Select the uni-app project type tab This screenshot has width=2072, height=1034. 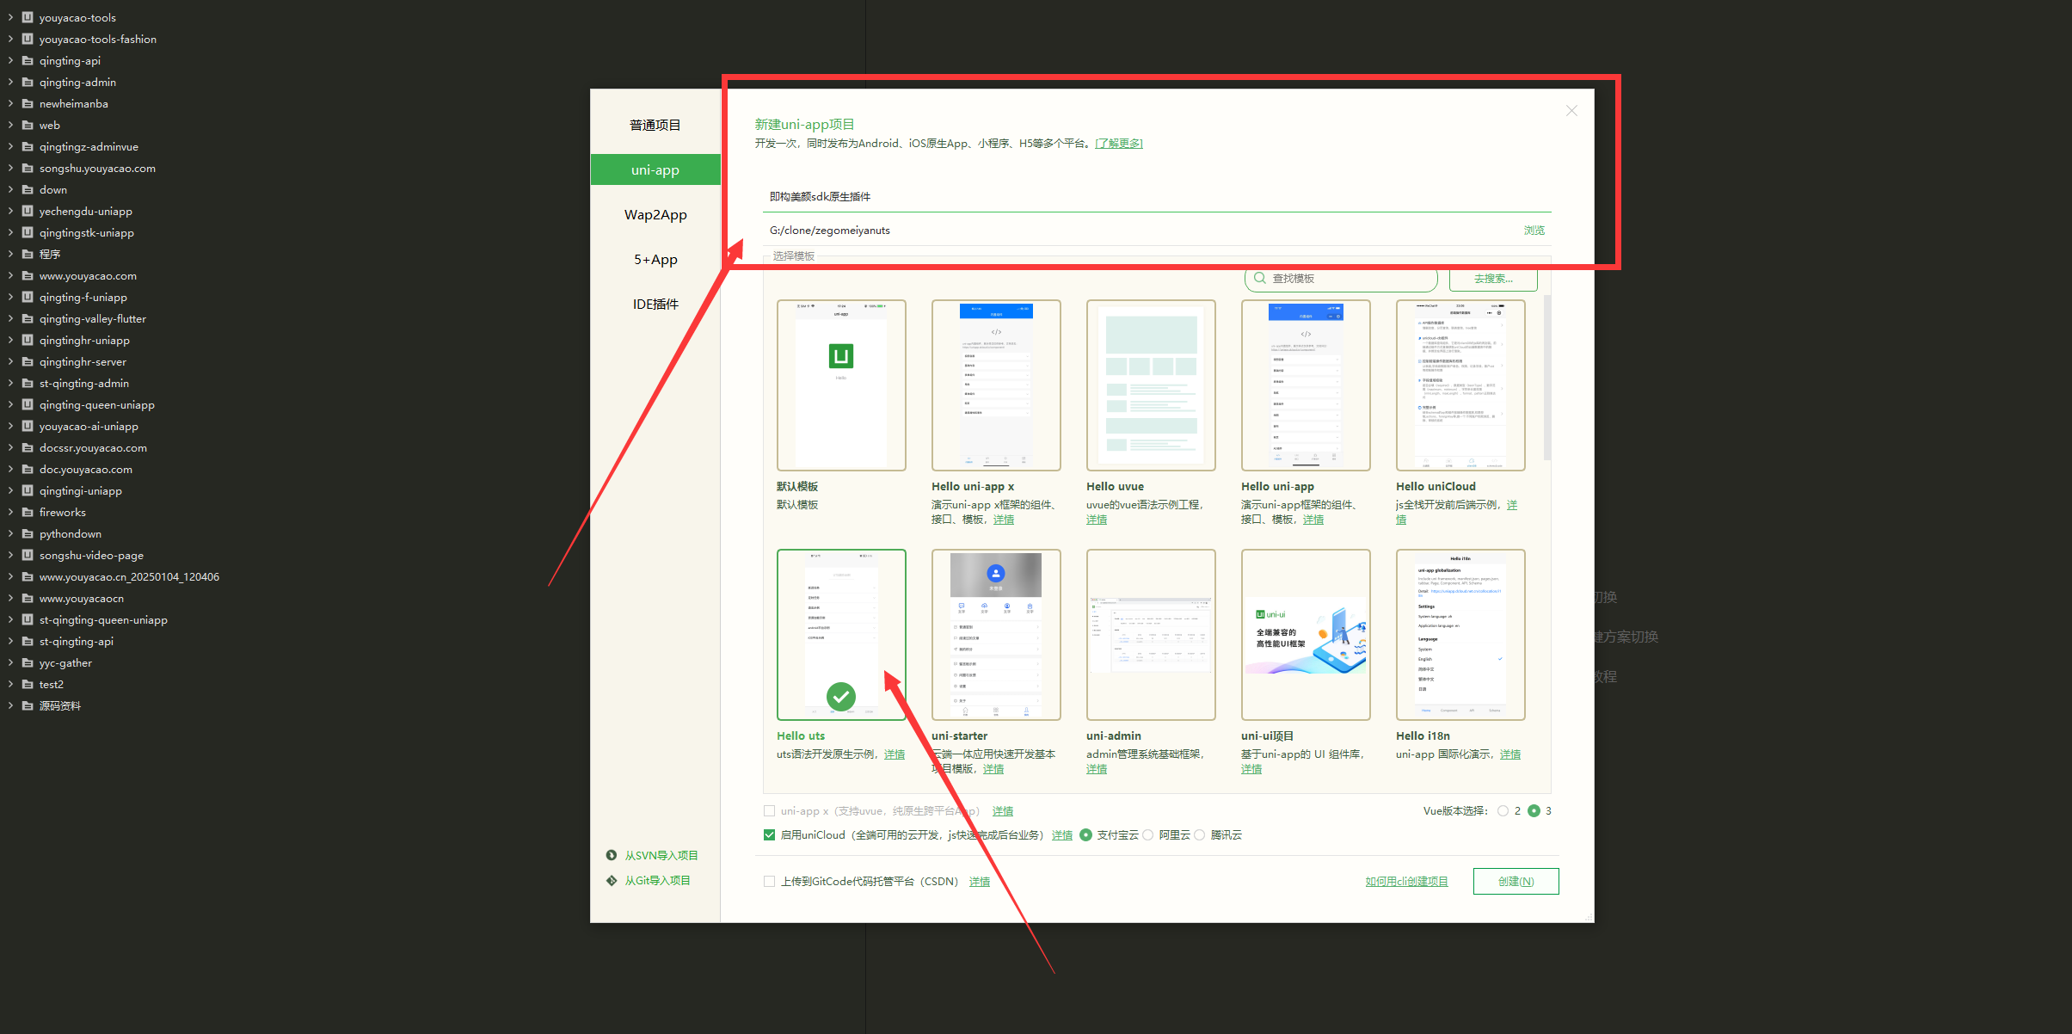(x=655, y=169)
